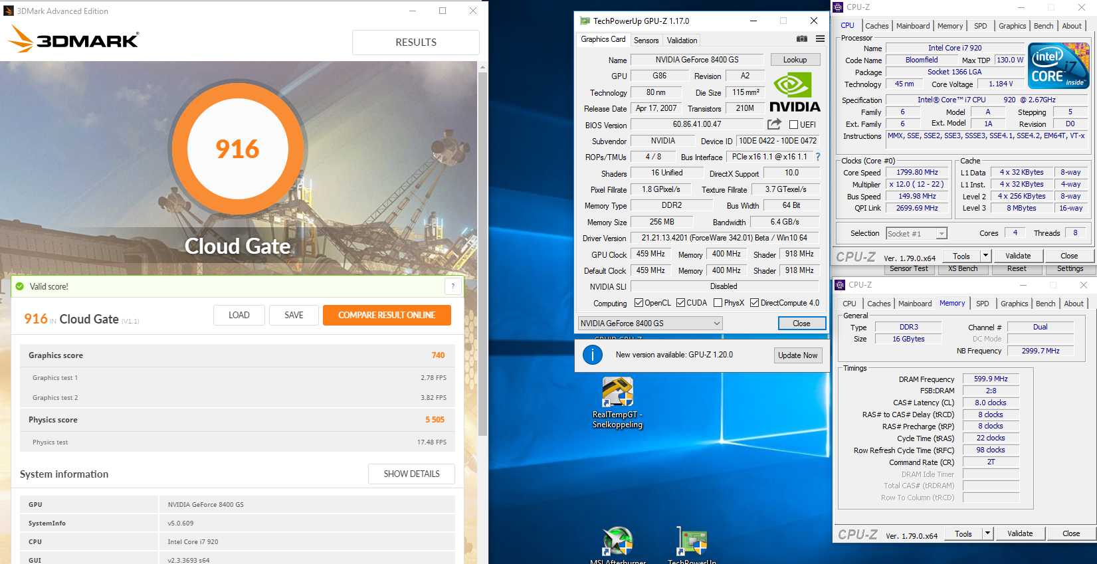Viewport: 1097px width, 564px height.
Task: Click the green valid score checkmark icon
Action: [20, 286]
